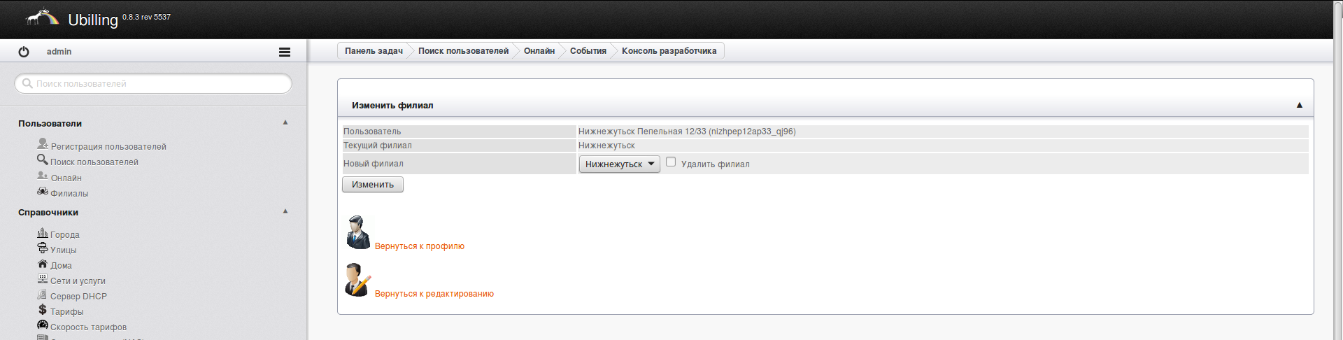Screen dimensions: 1343x340
Task: Open Сервер DHCP in sidebar
Action: (x=78, y=297)
